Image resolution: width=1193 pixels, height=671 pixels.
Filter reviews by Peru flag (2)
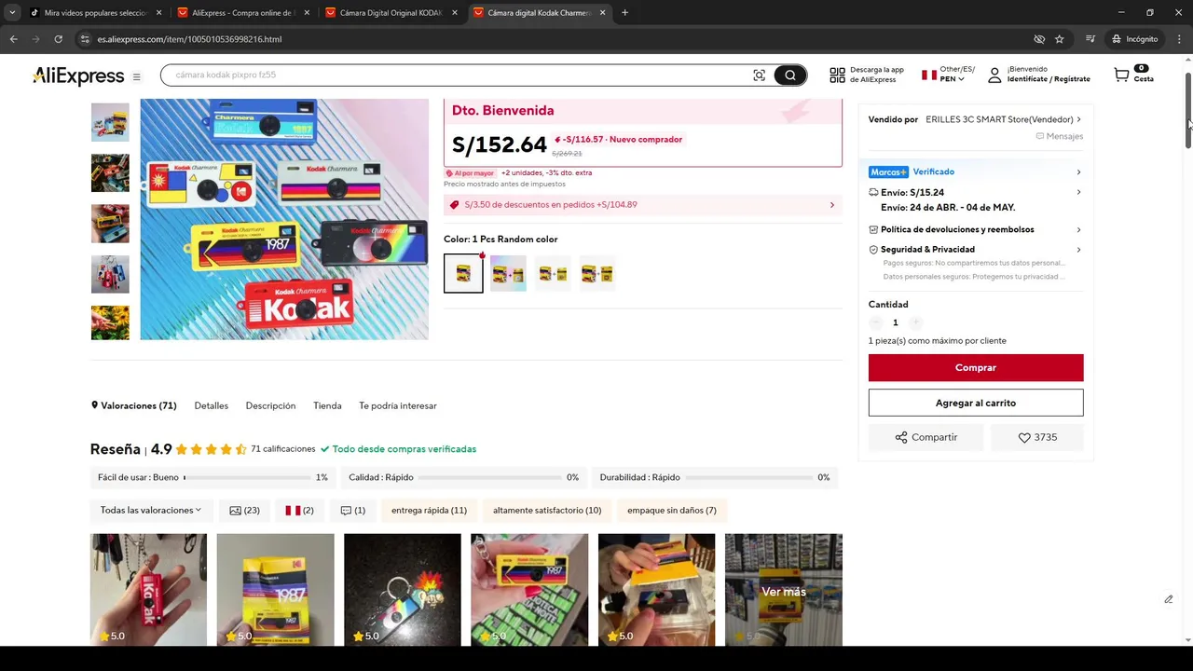299,511
